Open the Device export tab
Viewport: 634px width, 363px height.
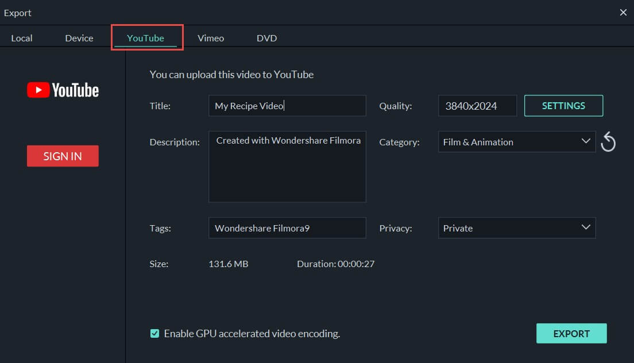tap(79, 38)
